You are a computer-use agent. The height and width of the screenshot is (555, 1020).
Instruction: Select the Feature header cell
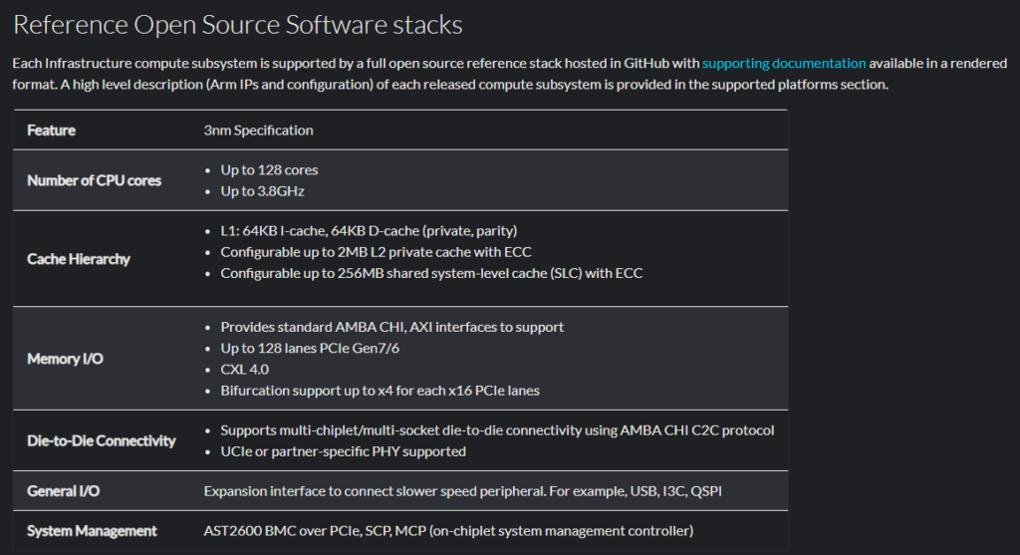(x=52, y=131)
